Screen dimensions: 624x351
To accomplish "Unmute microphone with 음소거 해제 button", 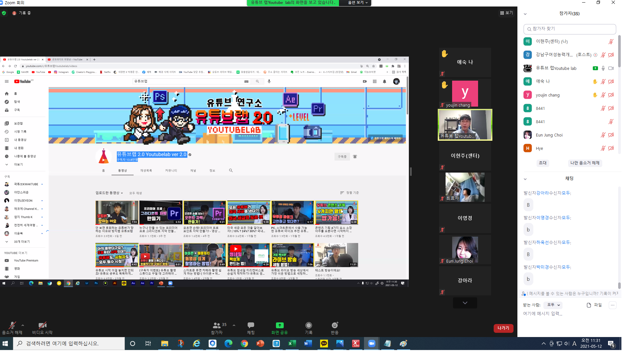I will [12, 328].
